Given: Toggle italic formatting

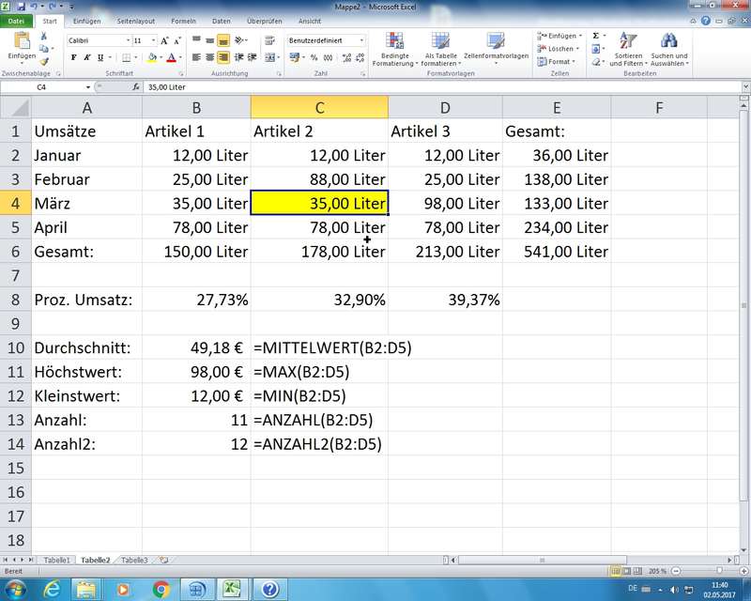Looking at the screenshot, I should 87,57.
